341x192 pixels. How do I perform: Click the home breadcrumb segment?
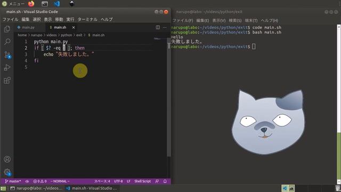click(22, 35)
